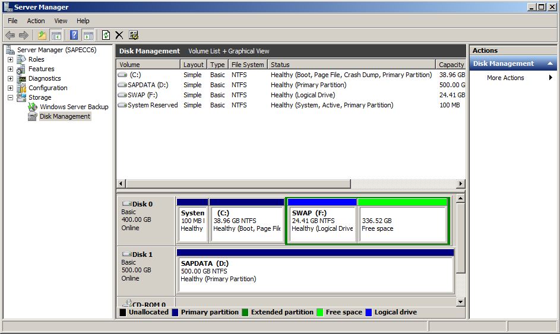Screen dimensions: 560x334
Task: Click the volume list scroll right arrow
Action: coord(461,183)
